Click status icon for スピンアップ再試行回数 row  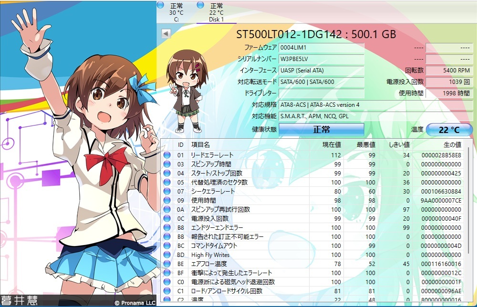167,209
